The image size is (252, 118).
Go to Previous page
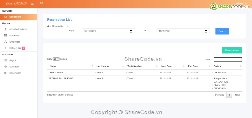[219, 95]
